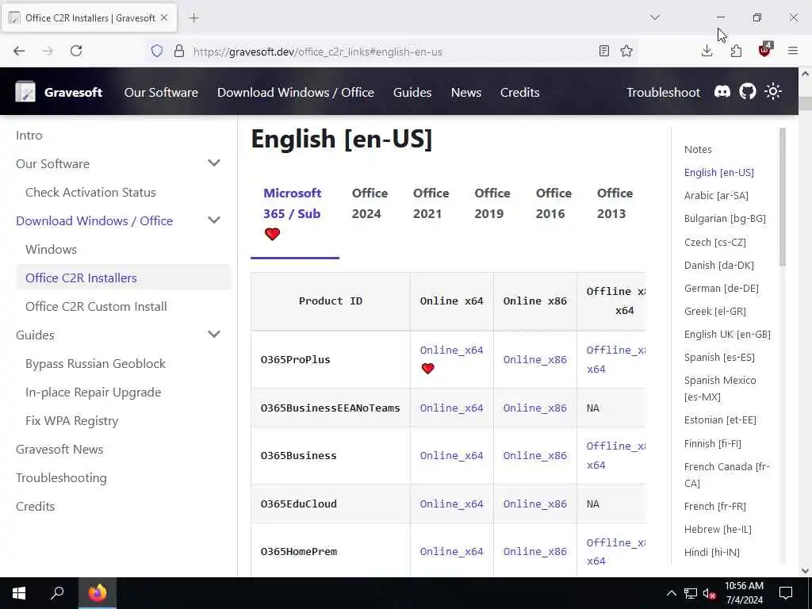Click the main page vertical scrollbar

pos(806,104)
